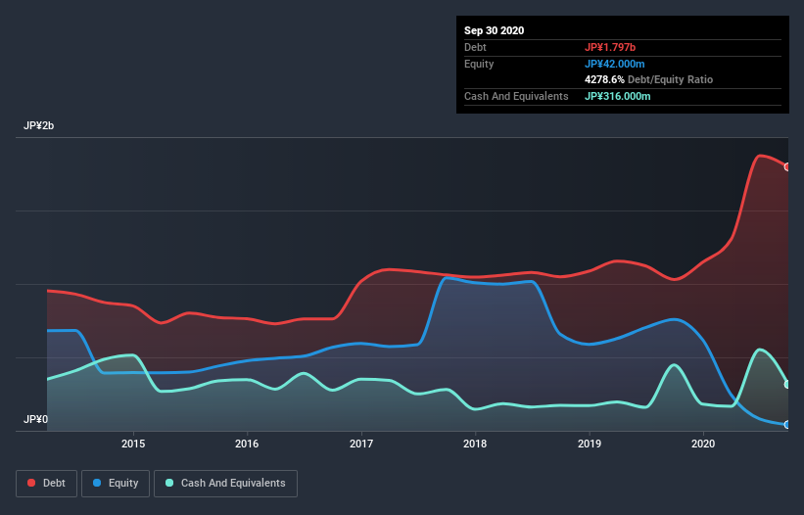Click the teal Cash endpoint marker
The width and height of the screenshot is (804, 515).
pos(787,385)
